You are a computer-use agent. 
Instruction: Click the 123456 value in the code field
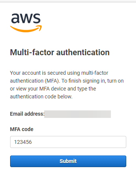23,142
